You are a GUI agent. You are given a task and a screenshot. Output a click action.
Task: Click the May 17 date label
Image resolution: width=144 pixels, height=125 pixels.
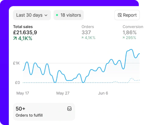coord(23,93)
